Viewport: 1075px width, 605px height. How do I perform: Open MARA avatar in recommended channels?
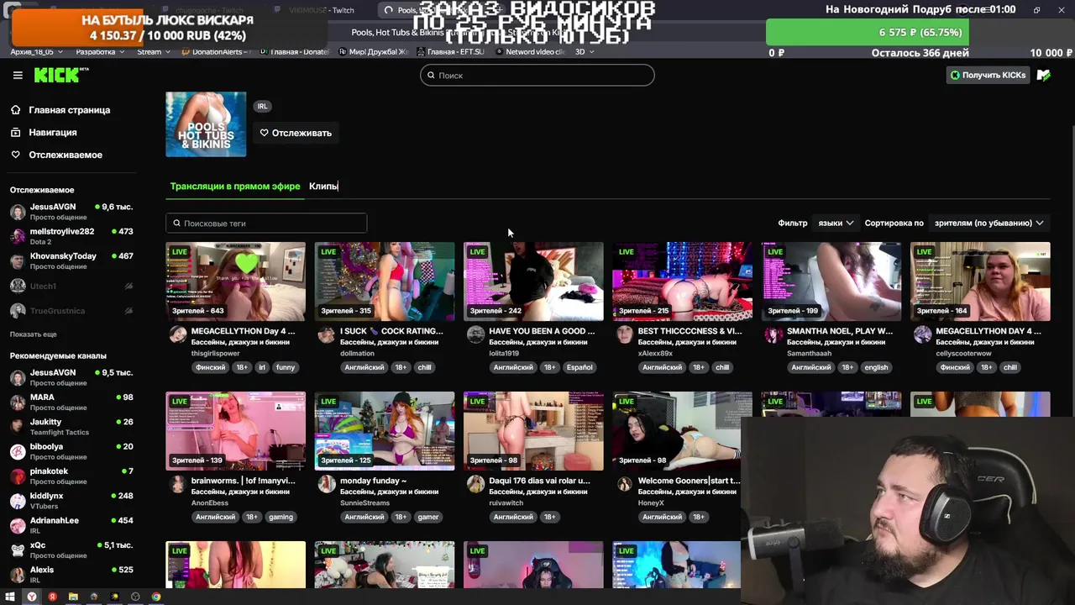tap(18, 402)
